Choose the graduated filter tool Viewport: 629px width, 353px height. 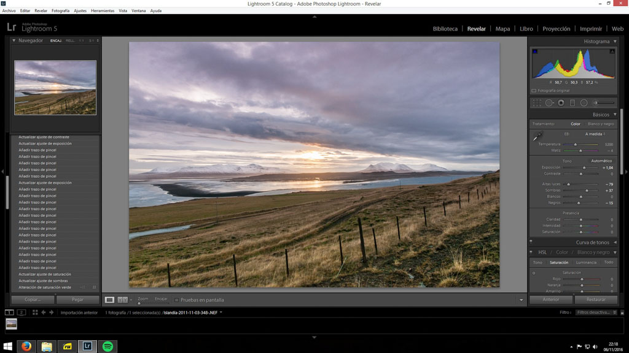572,103
